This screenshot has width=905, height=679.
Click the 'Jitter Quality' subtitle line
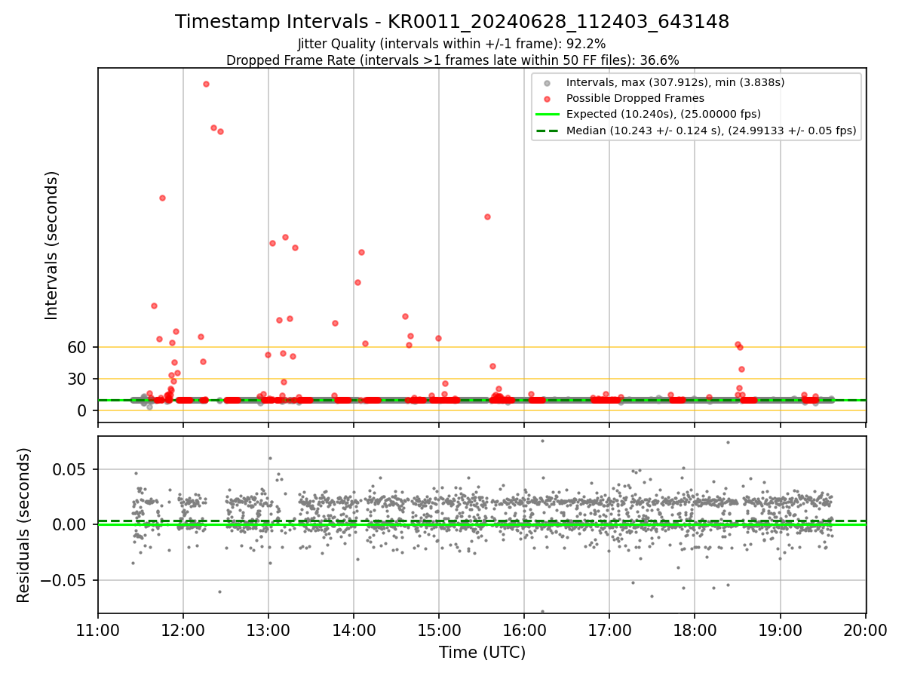(452, 44)
